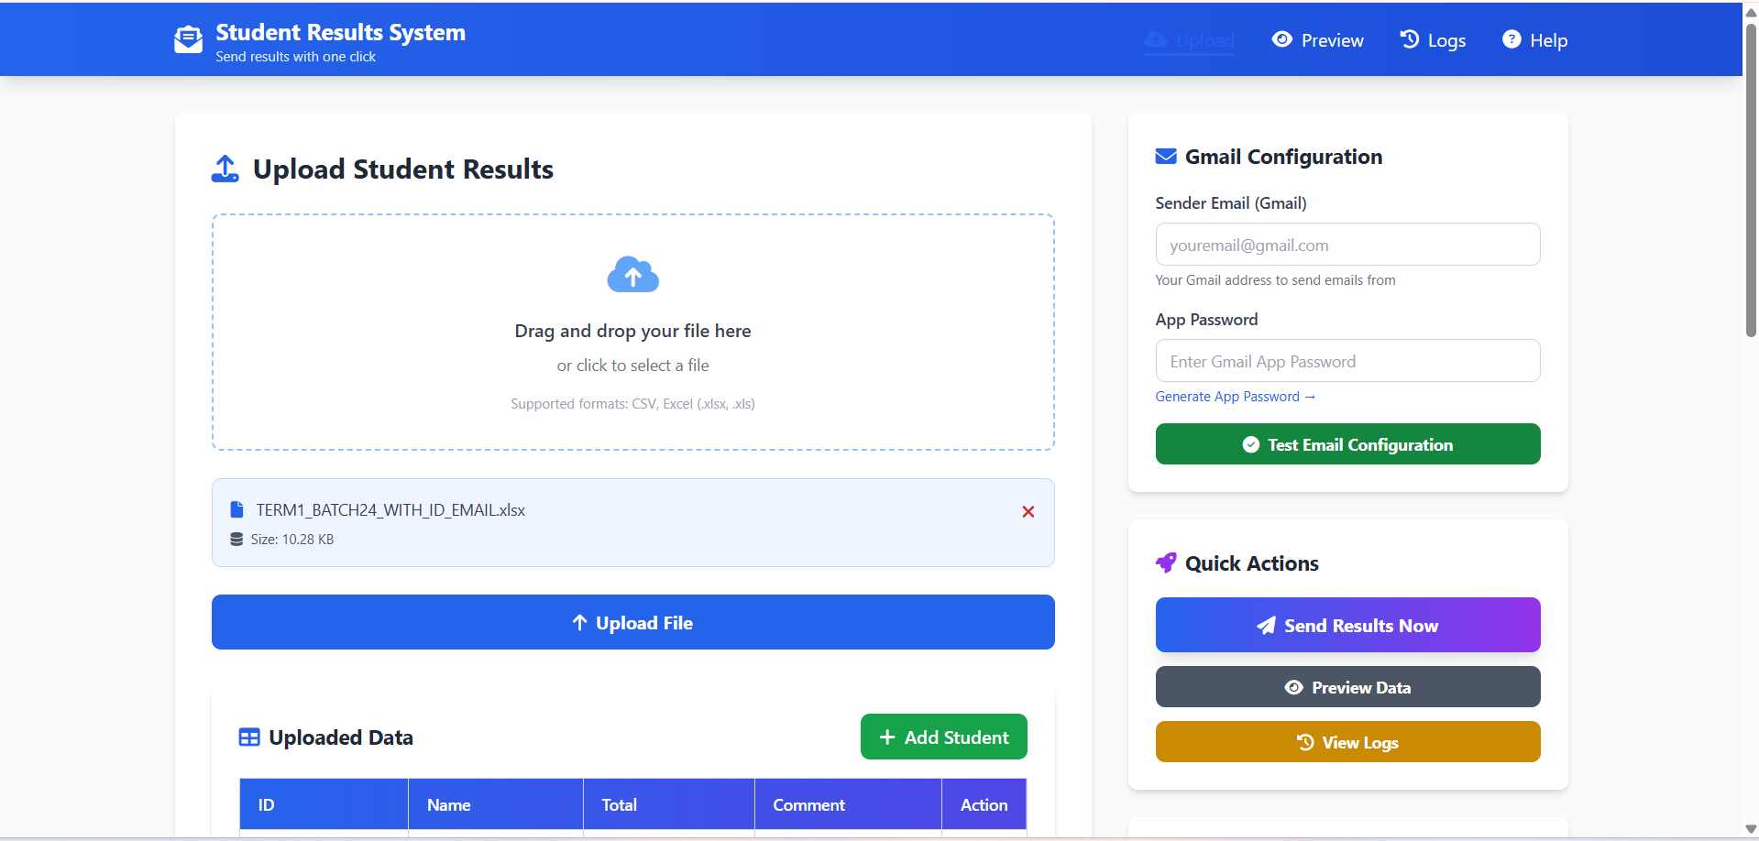
Task: Click the Add Student button
Action: pyautogui.click(x=943, y=737)
